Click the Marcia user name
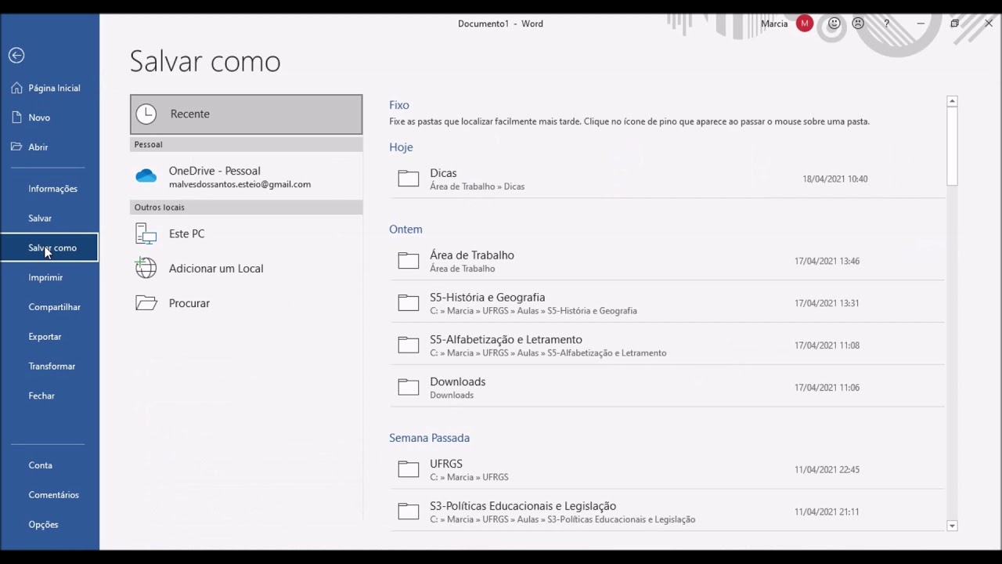 tap(774, 23)
